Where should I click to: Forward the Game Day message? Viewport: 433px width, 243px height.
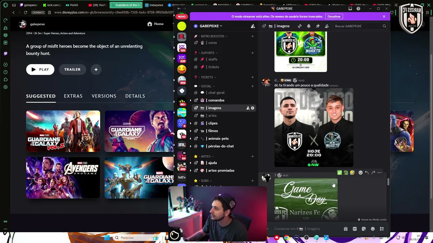(x=373, y=173)
